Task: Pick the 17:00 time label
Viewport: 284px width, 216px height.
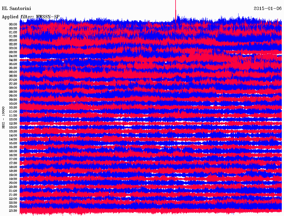Action: click(13, 159)
